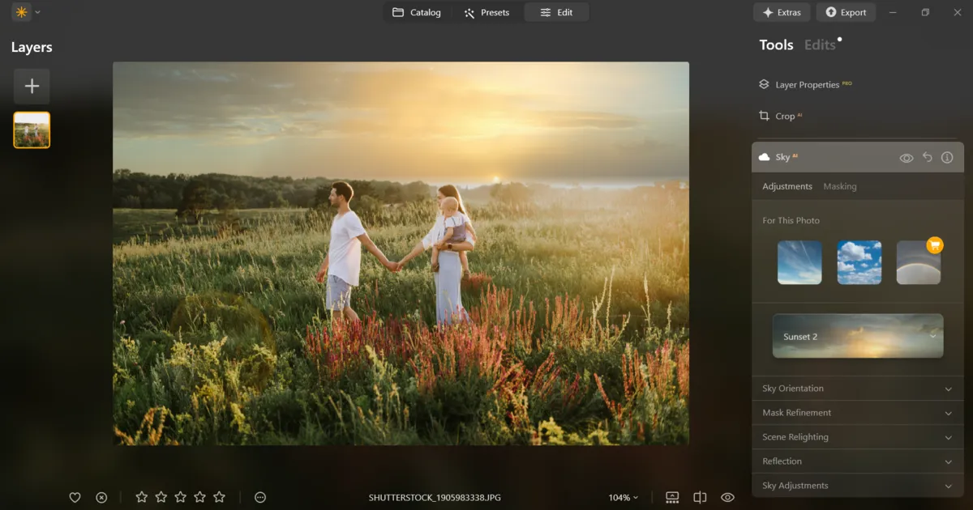Reset Sky adjustments with the undo arrow

pos(927,157)
